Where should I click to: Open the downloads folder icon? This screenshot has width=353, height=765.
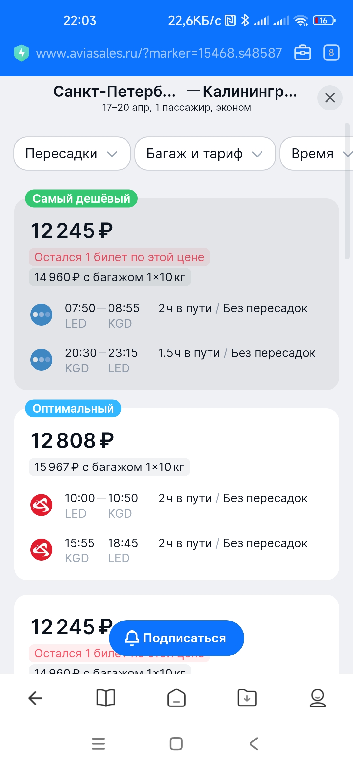[x=247, y=698]
